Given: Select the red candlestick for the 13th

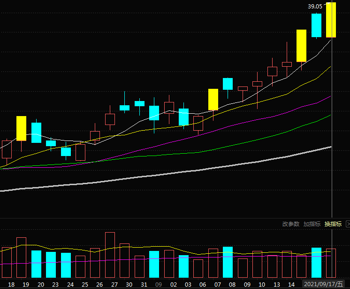Looking at the screenshot, I should click(272, 71).
